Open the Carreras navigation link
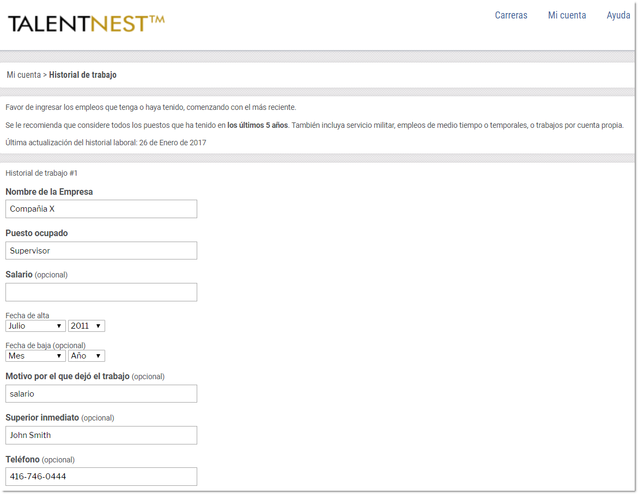The width and height of the screenshot is (638, 494). click(511, 15)
